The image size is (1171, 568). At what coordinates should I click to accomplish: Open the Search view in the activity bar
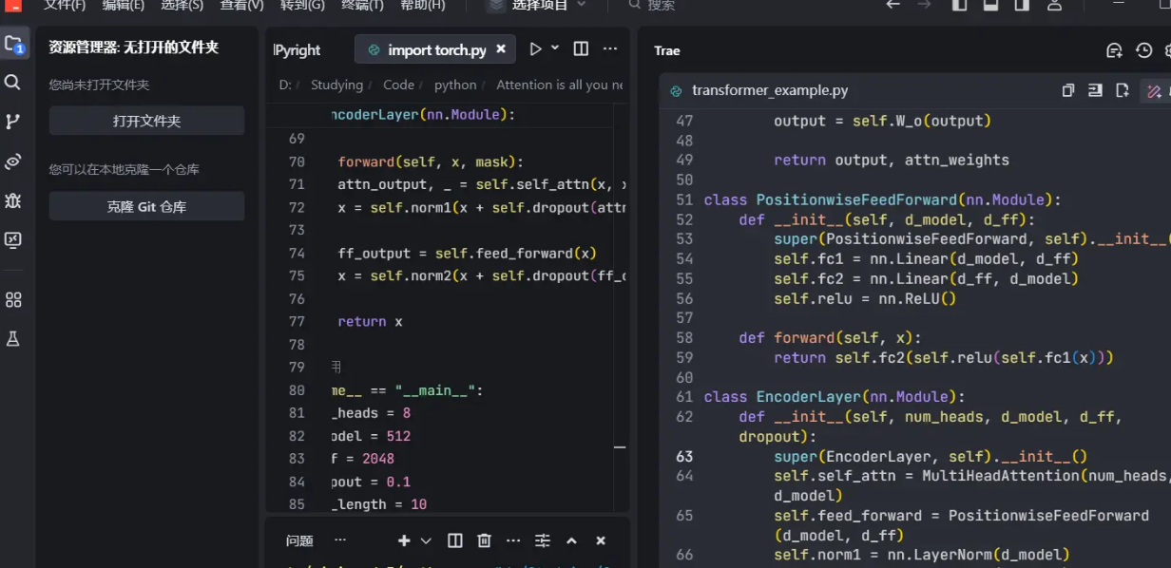(x=13, y=83)
